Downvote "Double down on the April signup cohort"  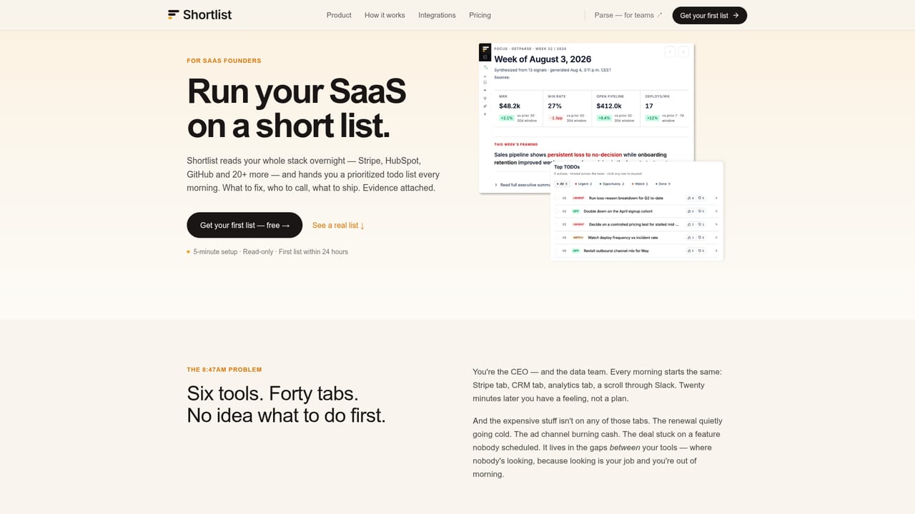(x=701, y=211)
